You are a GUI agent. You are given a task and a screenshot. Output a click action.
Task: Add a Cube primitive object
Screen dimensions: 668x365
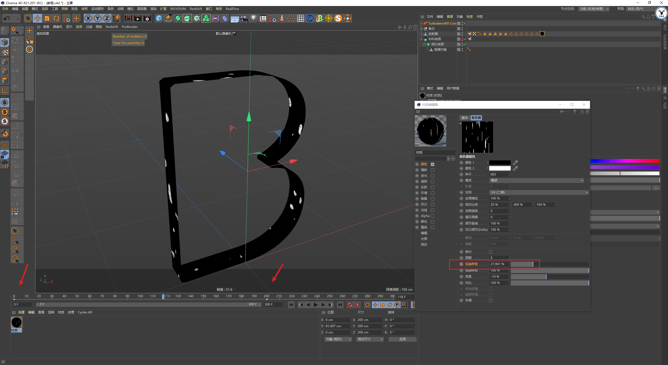(x=159, y=18)
